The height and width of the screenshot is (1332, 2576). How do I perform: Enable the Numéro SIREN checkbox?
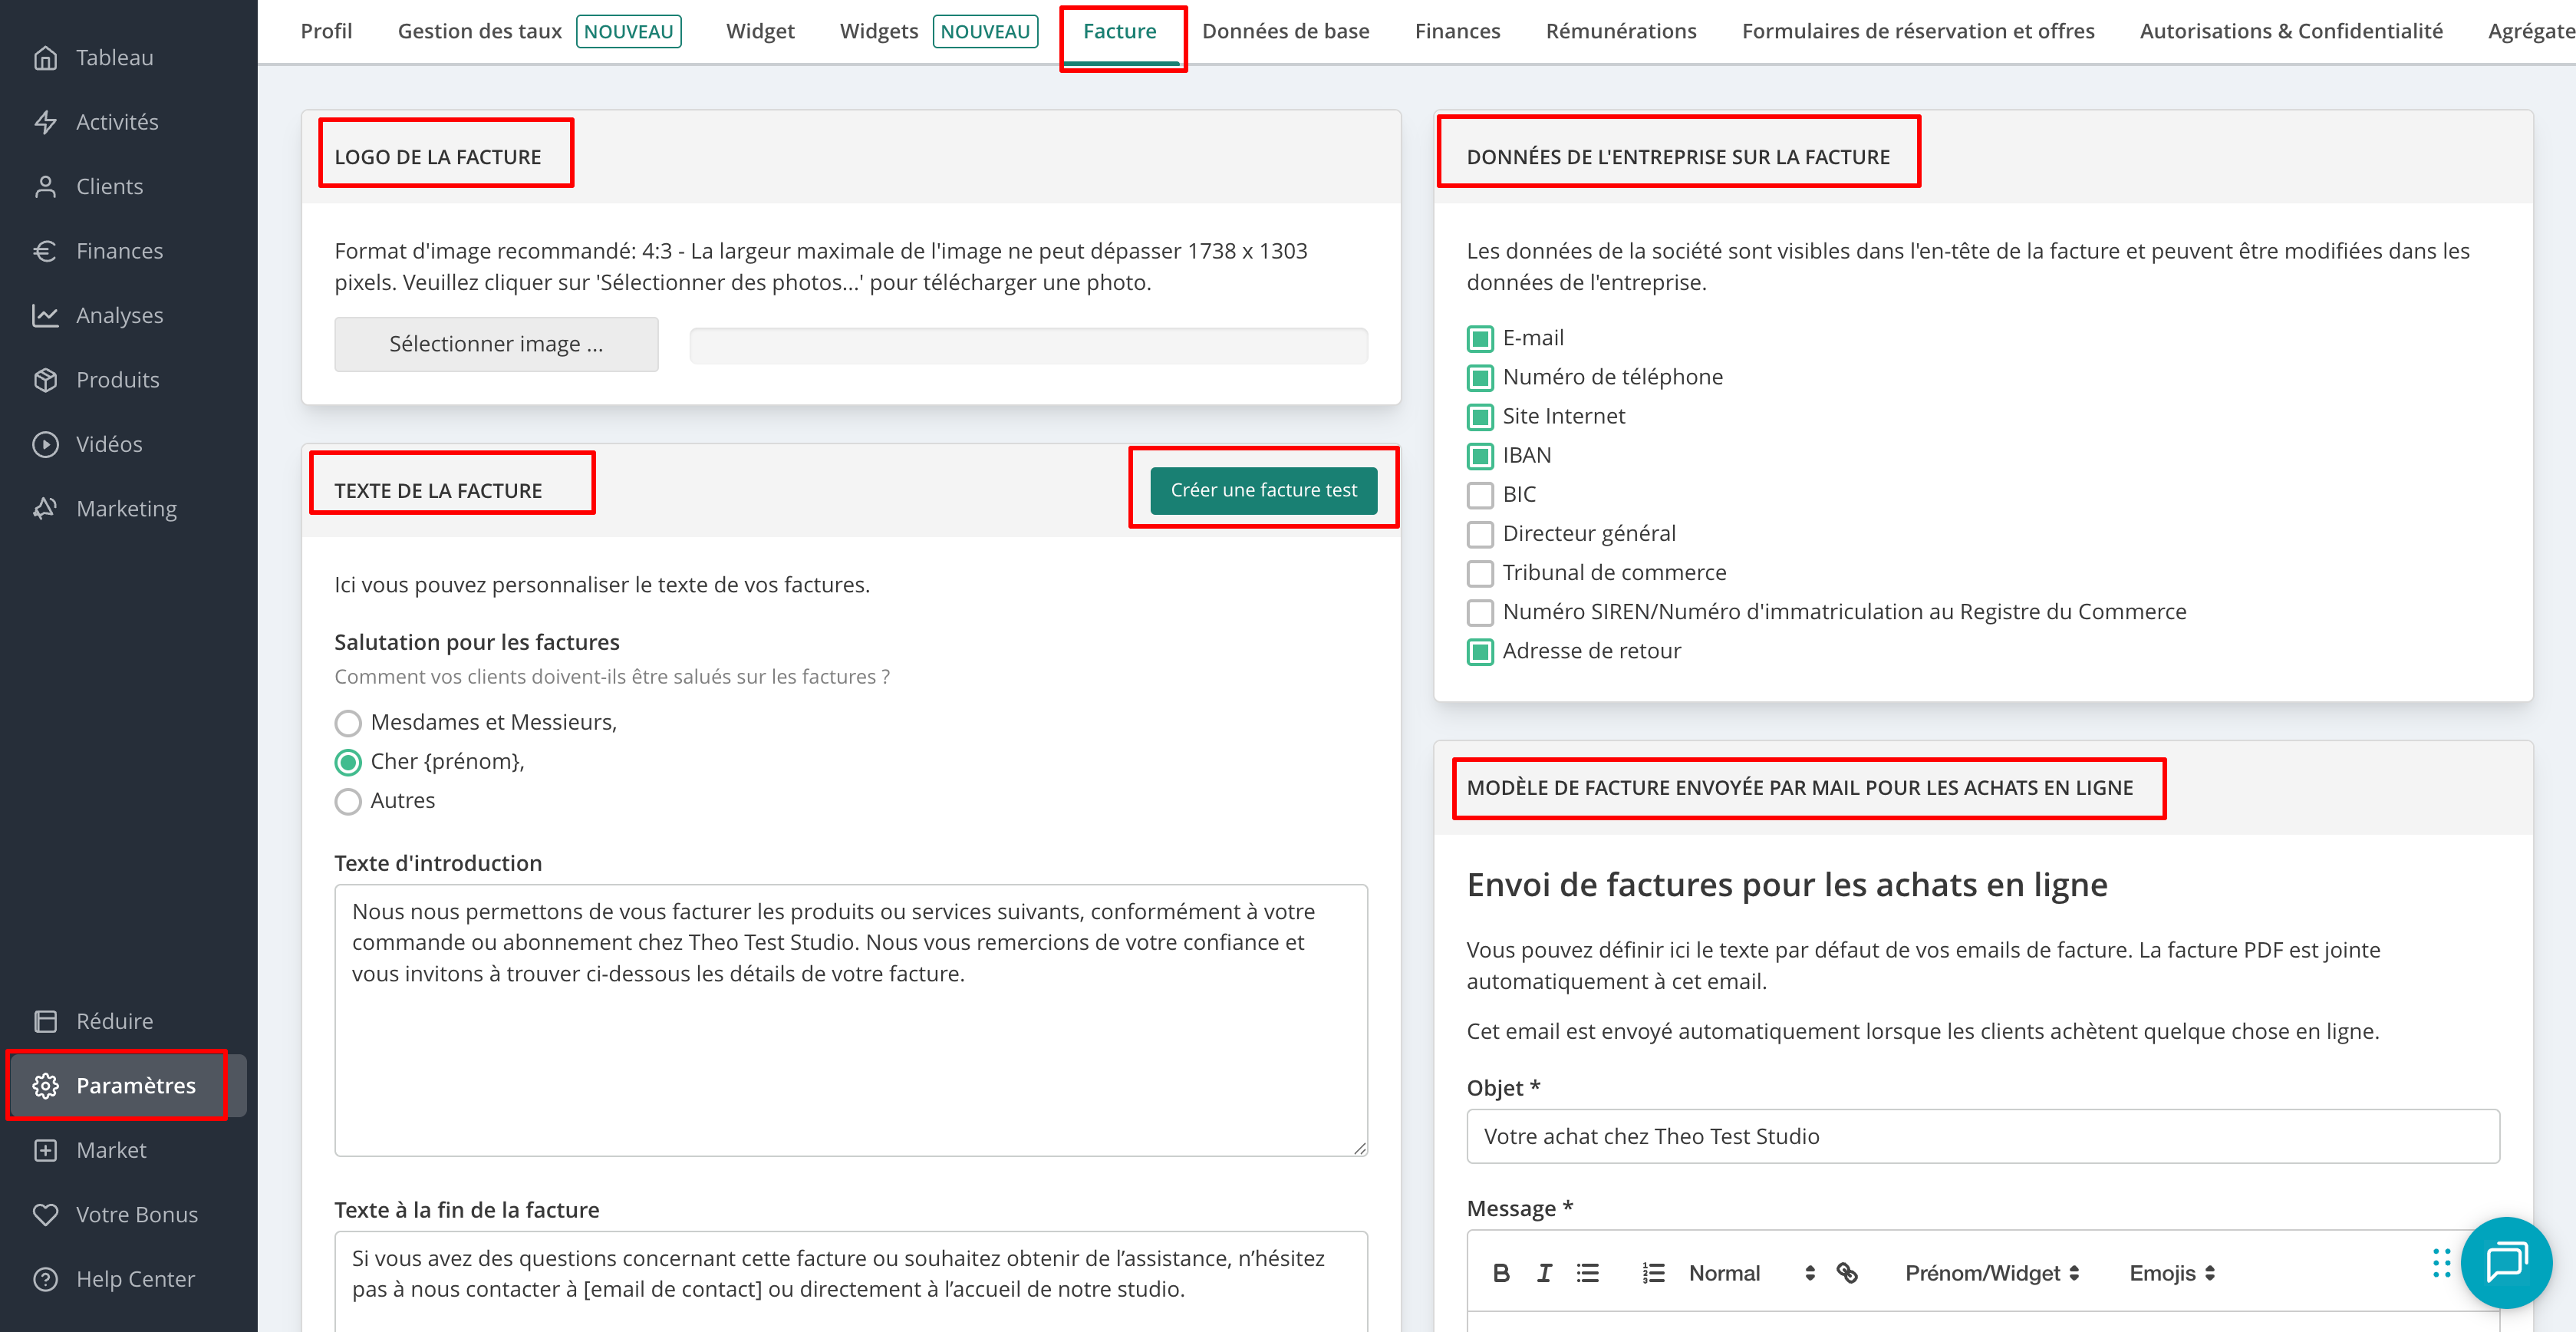pos(1480,612)
